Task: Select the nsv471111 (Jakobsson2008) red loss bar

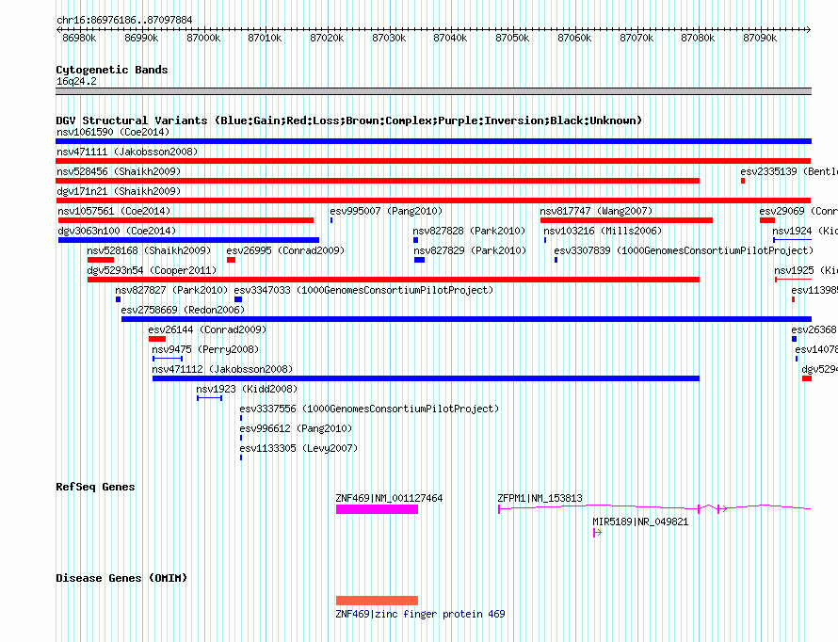Action: coord(433,161)
